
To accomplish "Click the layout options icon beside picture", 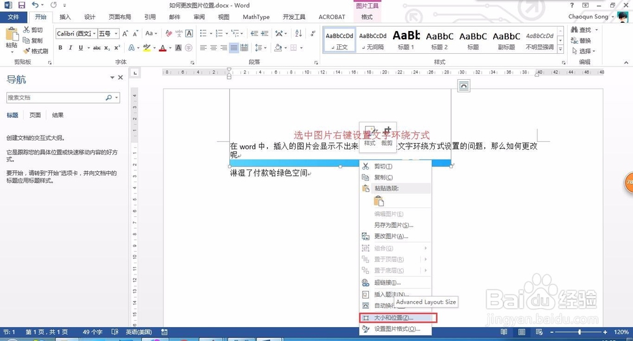I will pyautogui.click(x=464, y=85).
